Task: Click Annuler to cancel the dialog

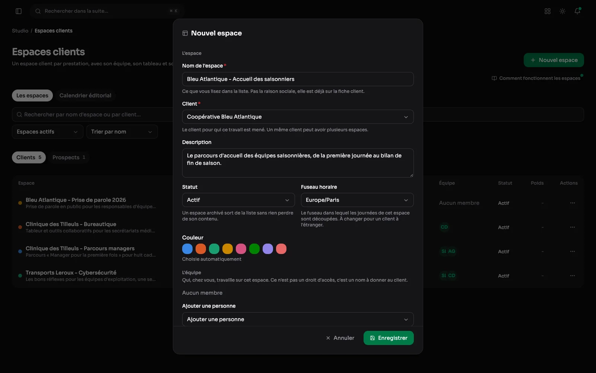Action: [340, 338]
